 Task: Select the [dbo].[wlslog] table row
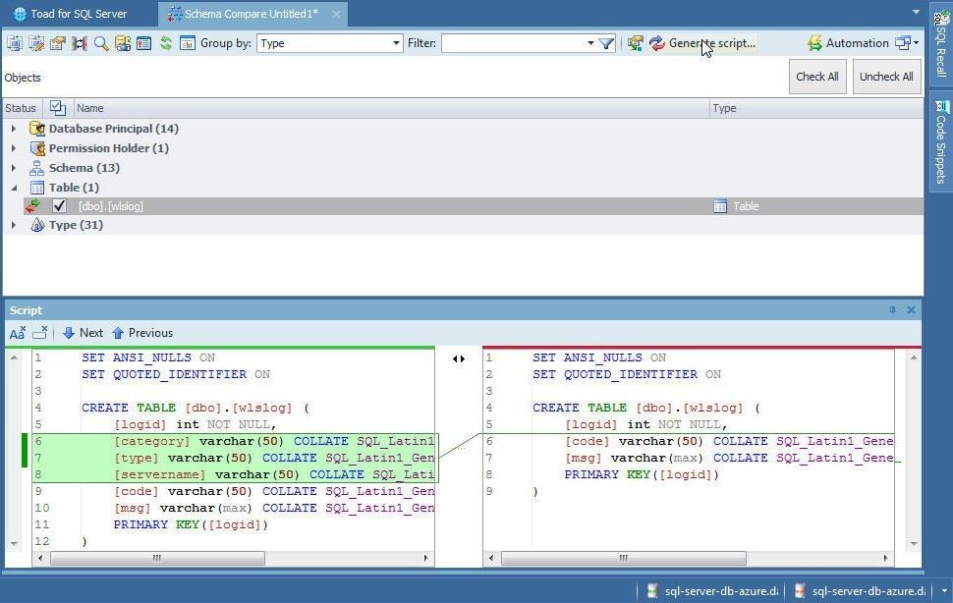(473, 206)
